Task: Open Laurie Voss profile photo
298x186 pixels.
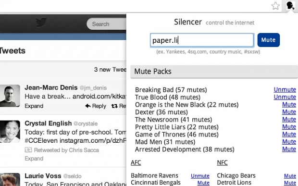Action: pyautogui.click(x=10, y=180)
